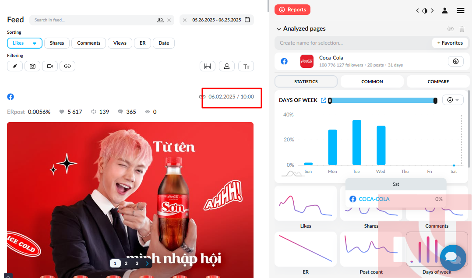Toggle the author filter person icon
Viewport: 472px width, 278px height.
(x=227, y=66)
